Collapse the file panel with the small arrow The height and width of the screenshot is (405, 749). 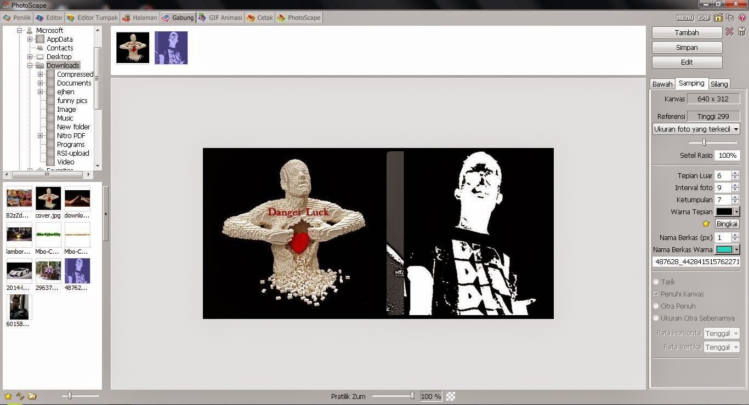click(106, 214)
